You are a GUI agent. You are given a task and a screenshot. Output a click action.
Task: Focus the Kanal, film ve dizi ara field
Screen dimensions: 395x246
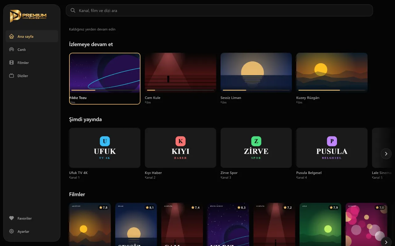[219, 10]
